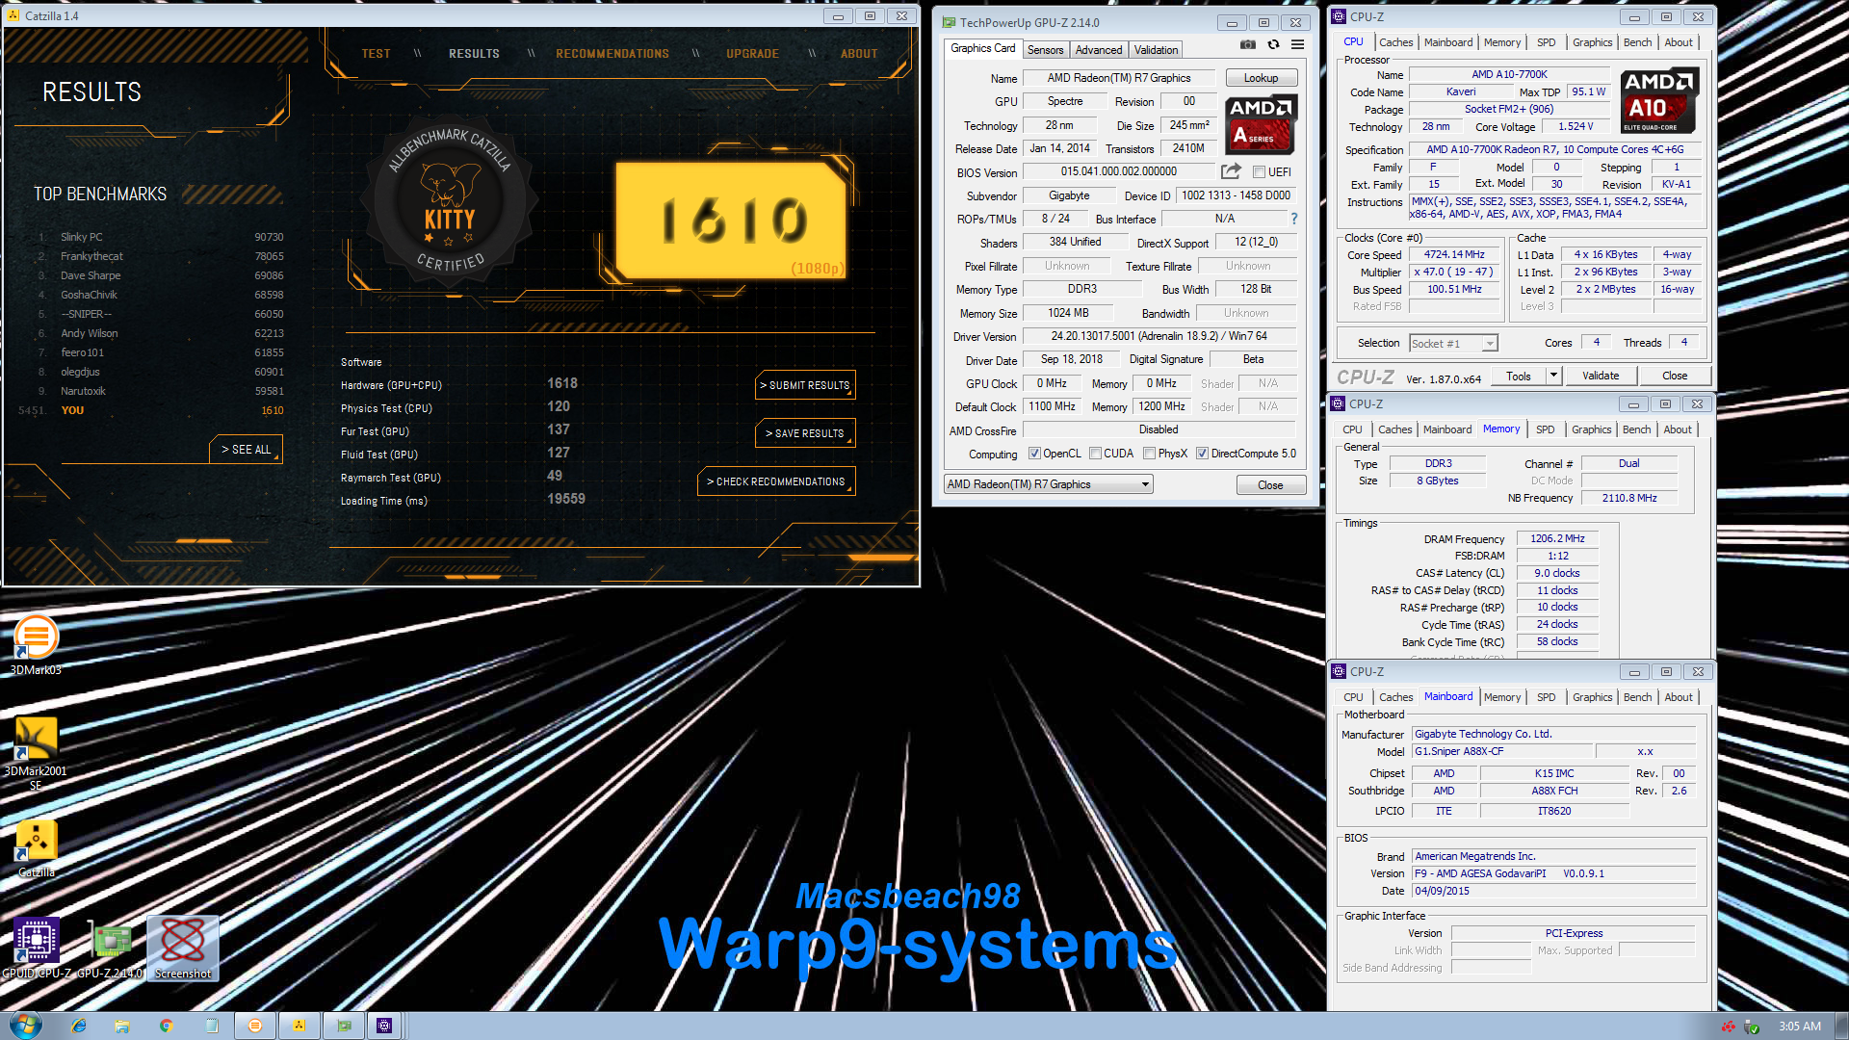Toggle the CUDA checkbox
The image size is (1849, 1040).
coord(1095,454)
